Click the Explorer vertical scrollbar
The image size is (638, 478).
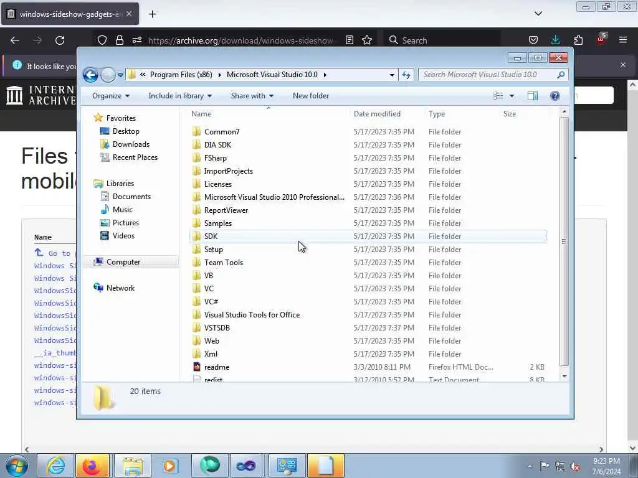[x=564, y=241]
